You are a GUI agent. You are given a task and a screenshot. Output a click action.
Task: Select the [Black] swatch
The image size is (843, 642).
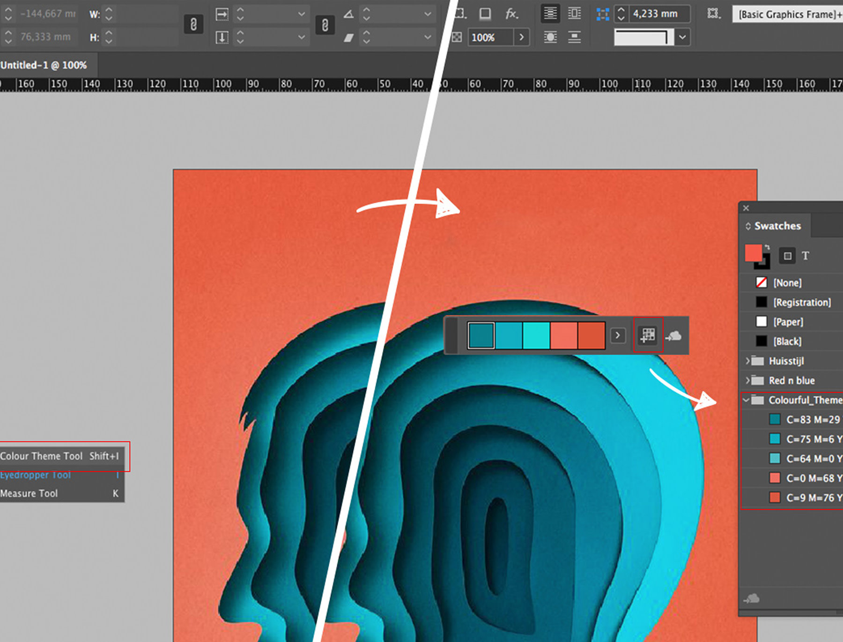[791, 341]
